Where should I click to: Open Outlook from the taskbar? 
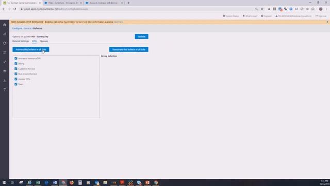click(97, 182)
